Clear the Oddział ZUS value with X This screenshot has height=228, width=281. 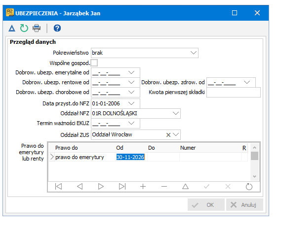(x=168, y=135)
